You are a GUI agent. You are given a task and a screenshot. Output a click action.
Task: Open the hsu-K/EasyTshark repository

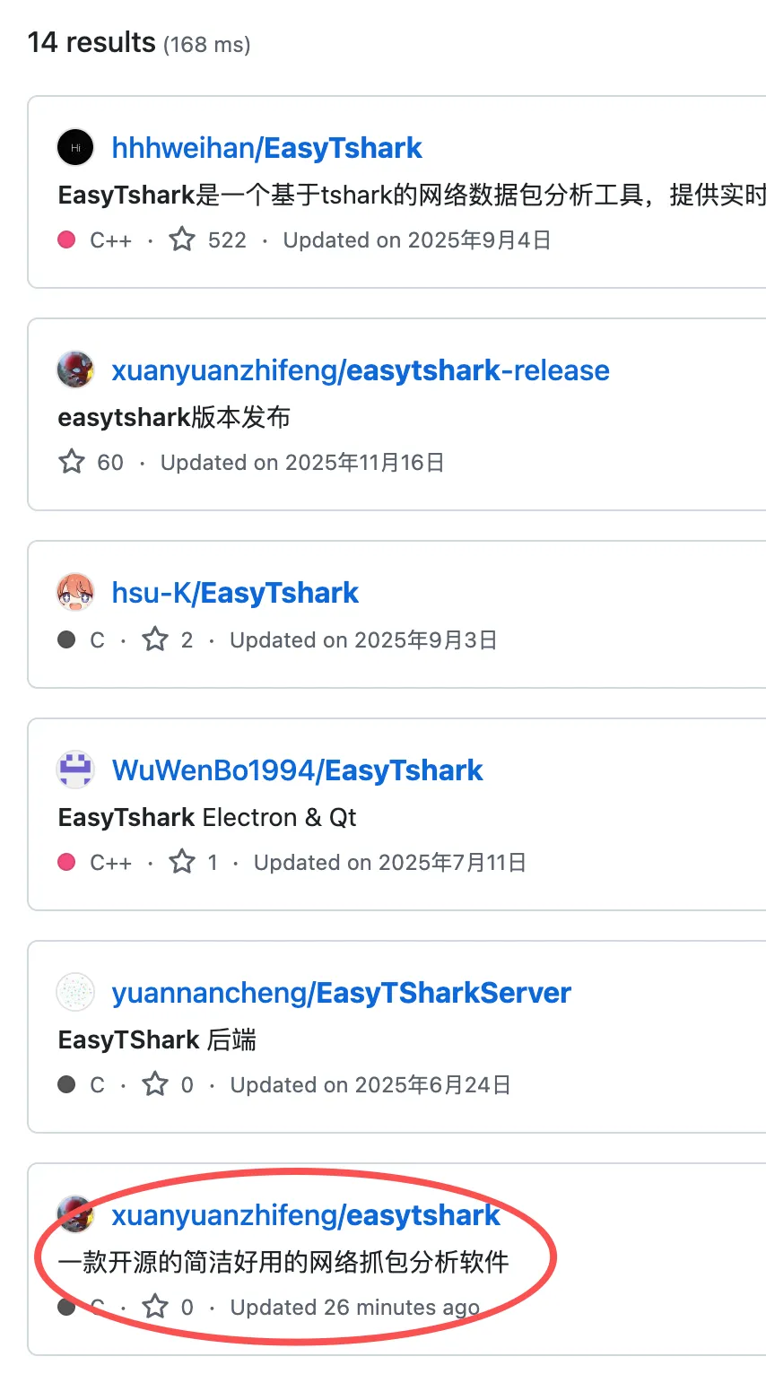pyautogui.click(x=235, y=593)
